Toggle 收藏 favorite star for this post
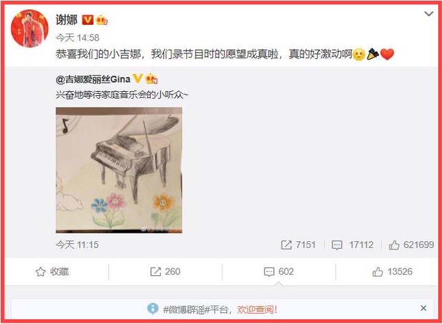 [52, 271]
